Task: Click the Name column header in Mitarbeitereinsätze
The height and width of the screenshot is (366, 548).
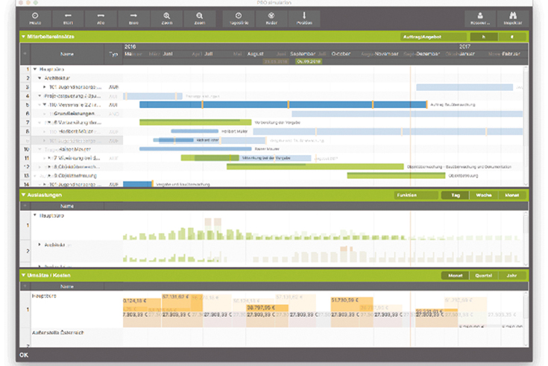Action: [67, 54]
